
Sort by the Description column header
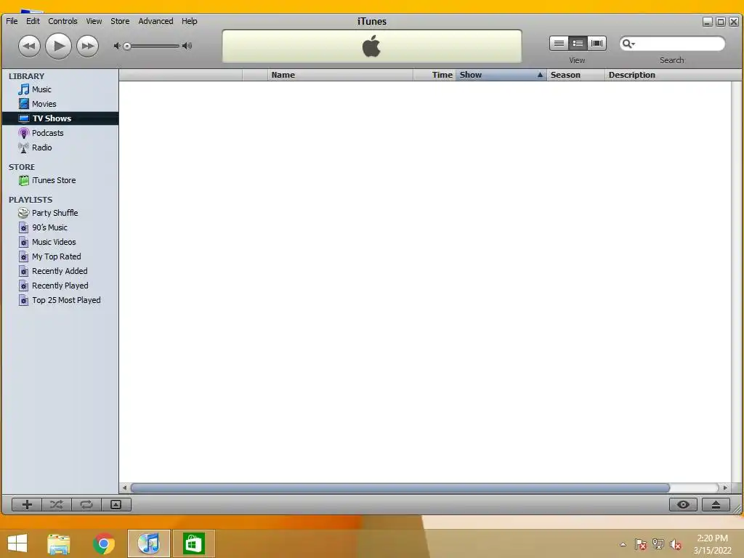pyautogui.click(x=673, y=75)
